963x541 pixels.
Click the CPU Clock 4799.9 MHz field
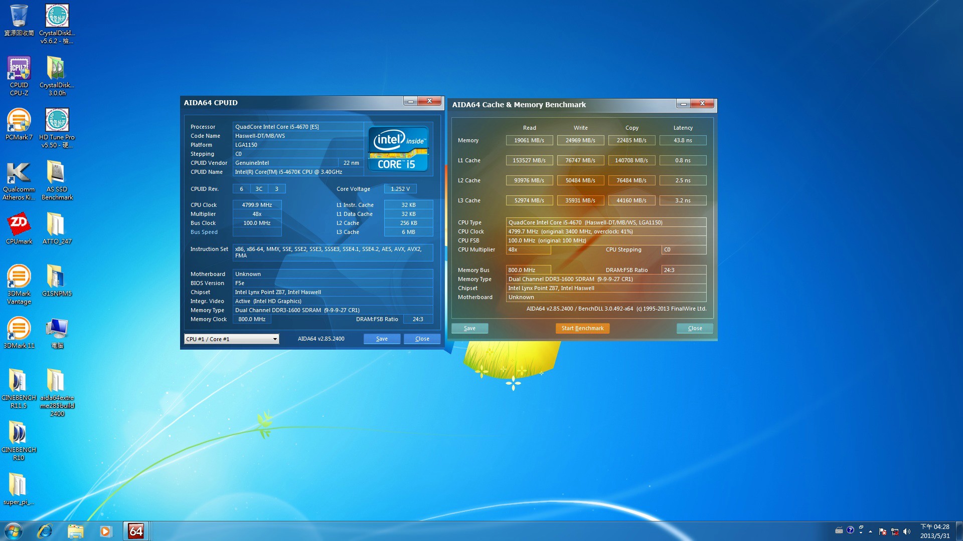click(x=257, y=205)
